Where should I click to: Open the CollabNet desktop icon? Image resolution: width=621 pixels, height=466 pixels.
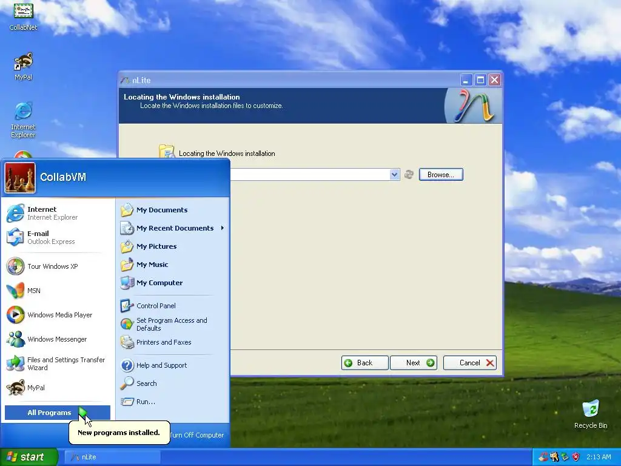[x=24, y=16]
